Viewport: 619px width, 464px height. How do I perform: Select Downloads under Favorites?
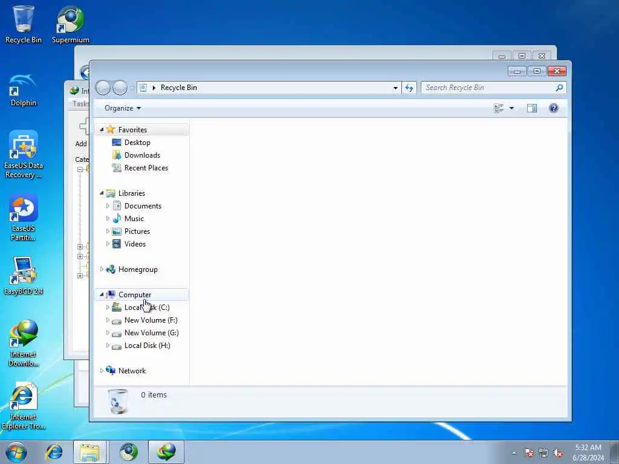coord(142,155)
